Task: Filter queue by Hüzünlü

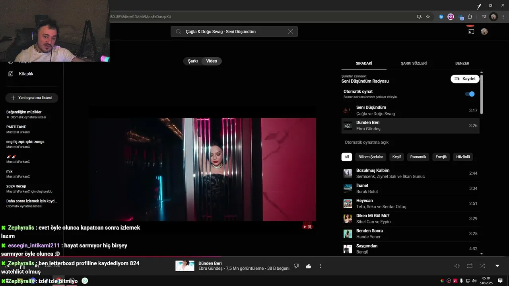Action: coord(463,157)
